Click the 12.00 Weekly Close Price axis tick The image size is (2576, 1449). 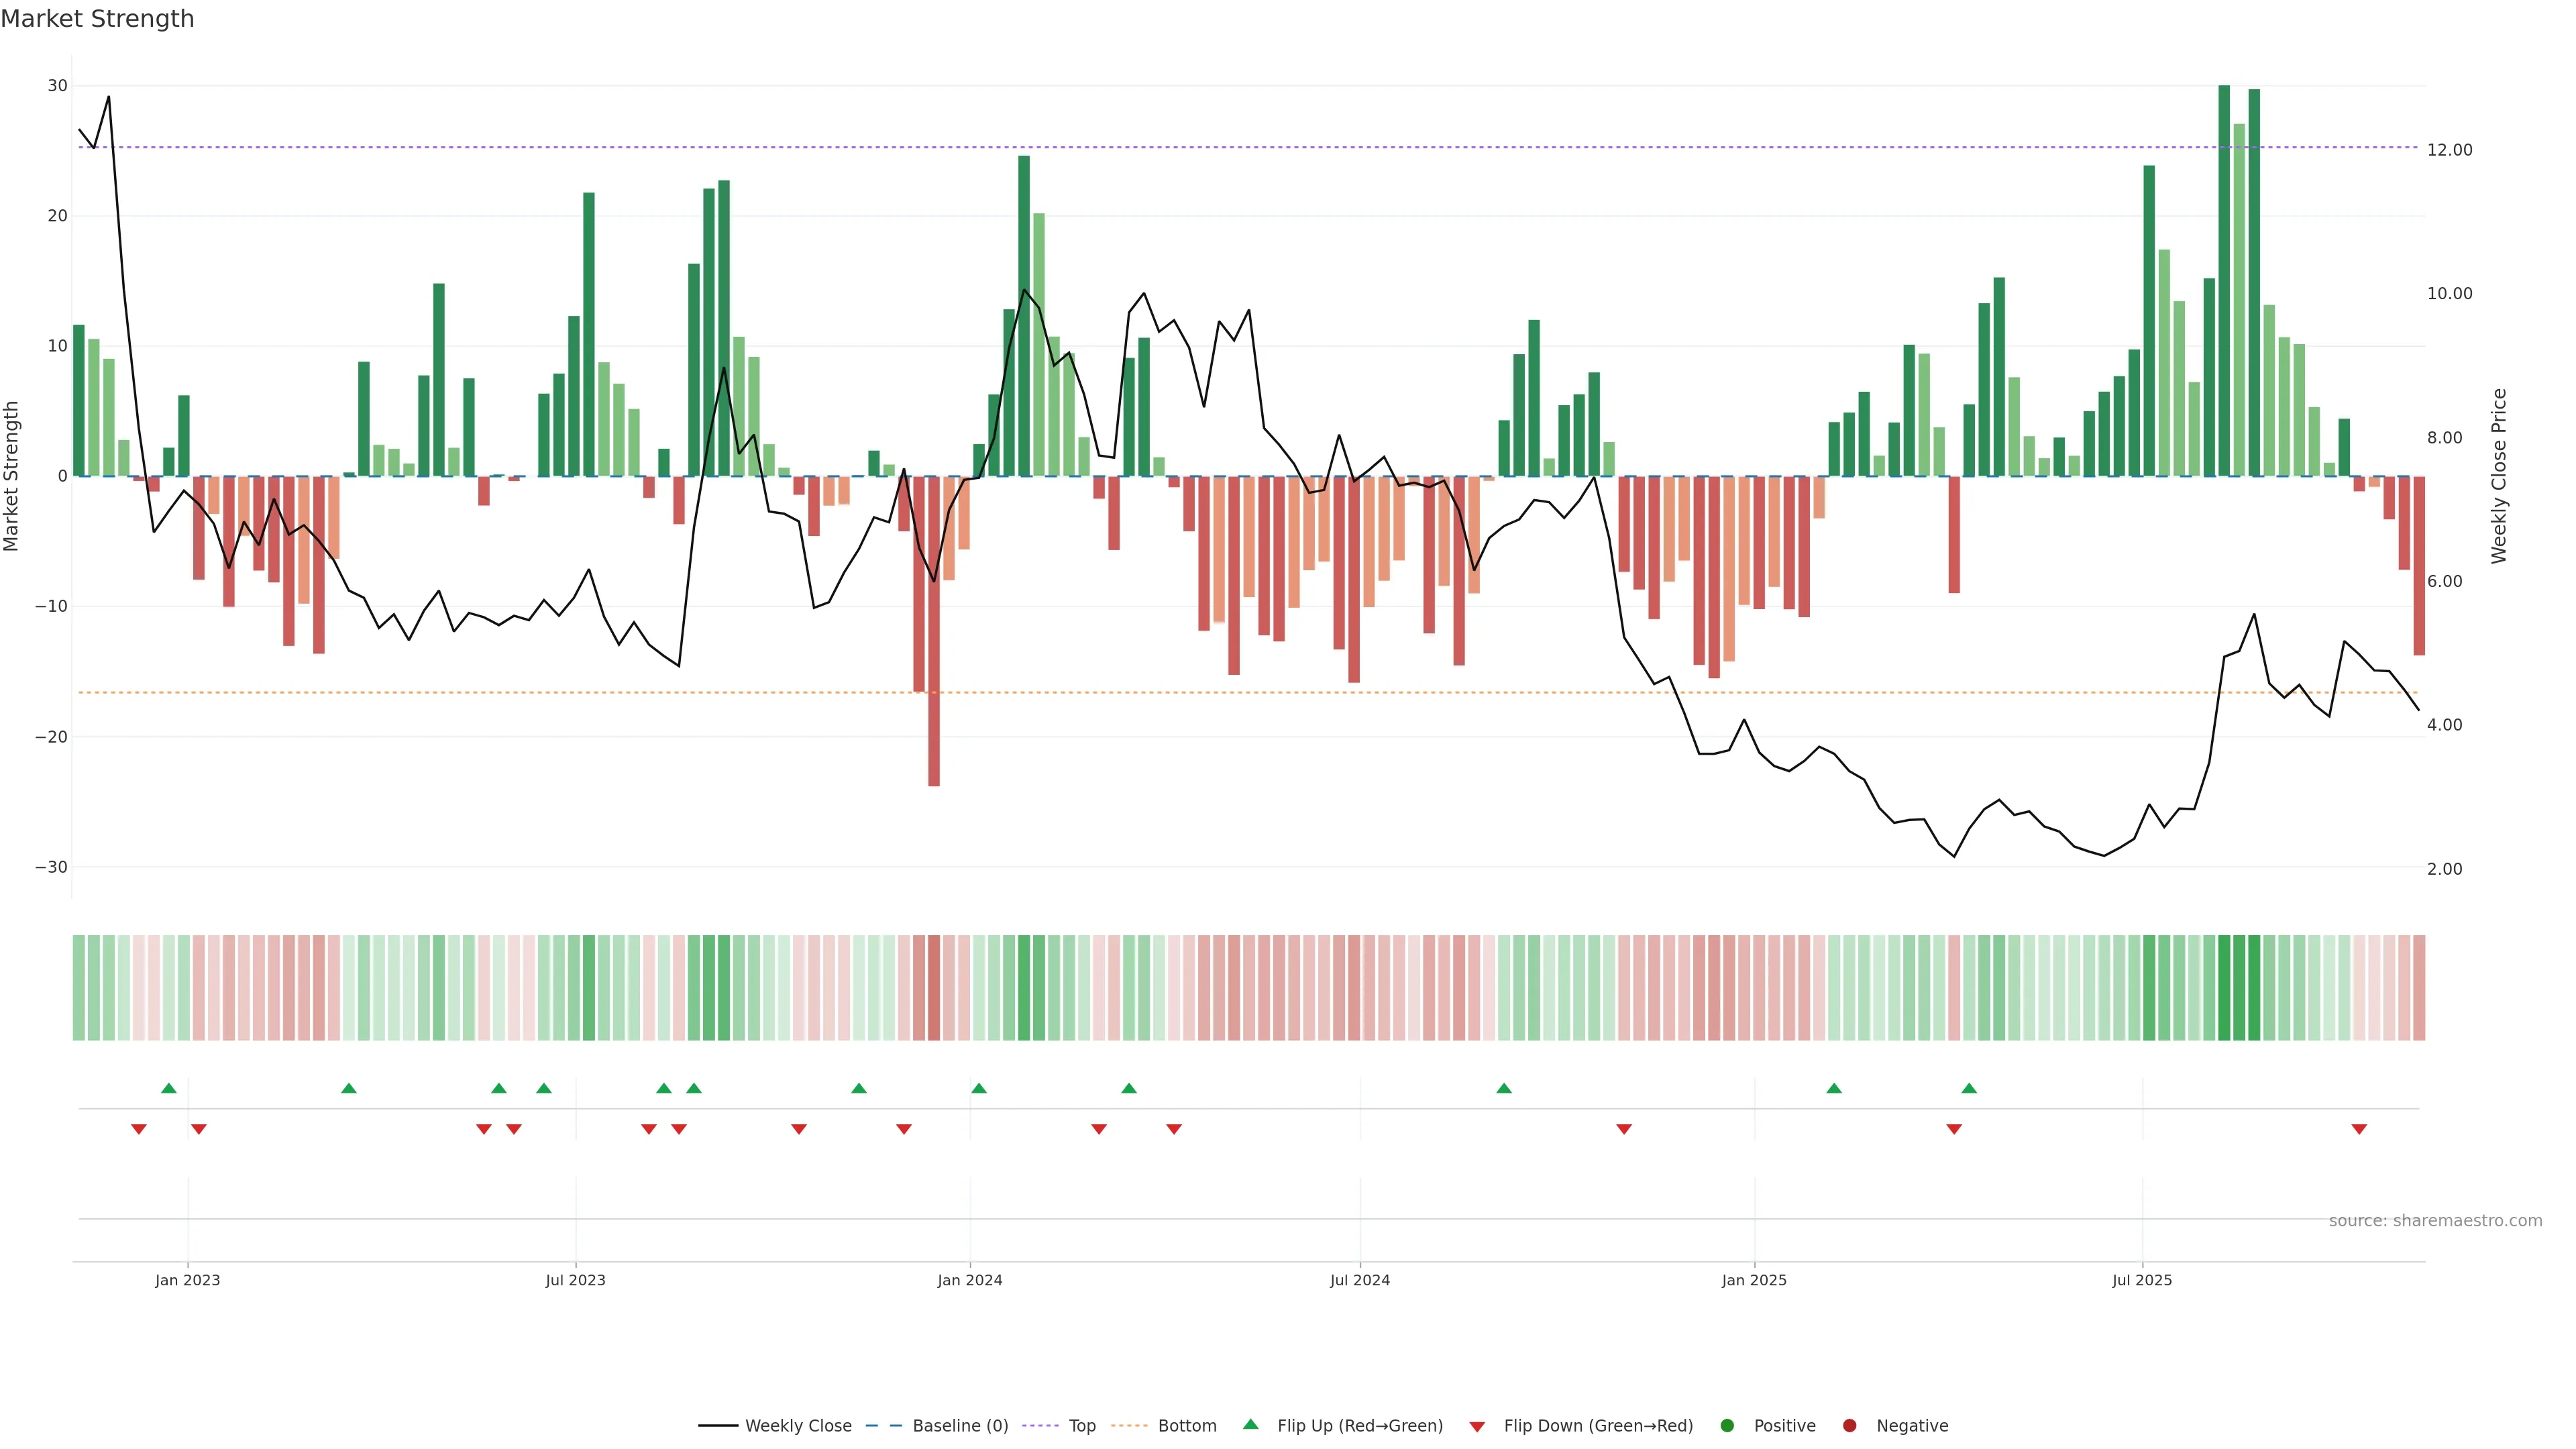point(2449,150)
